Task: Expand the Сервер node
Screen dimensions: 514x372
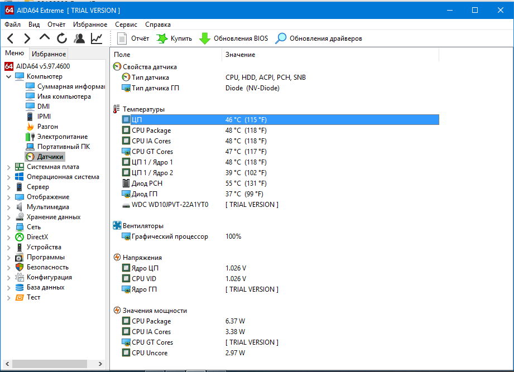Action: [x=8, y=187]
